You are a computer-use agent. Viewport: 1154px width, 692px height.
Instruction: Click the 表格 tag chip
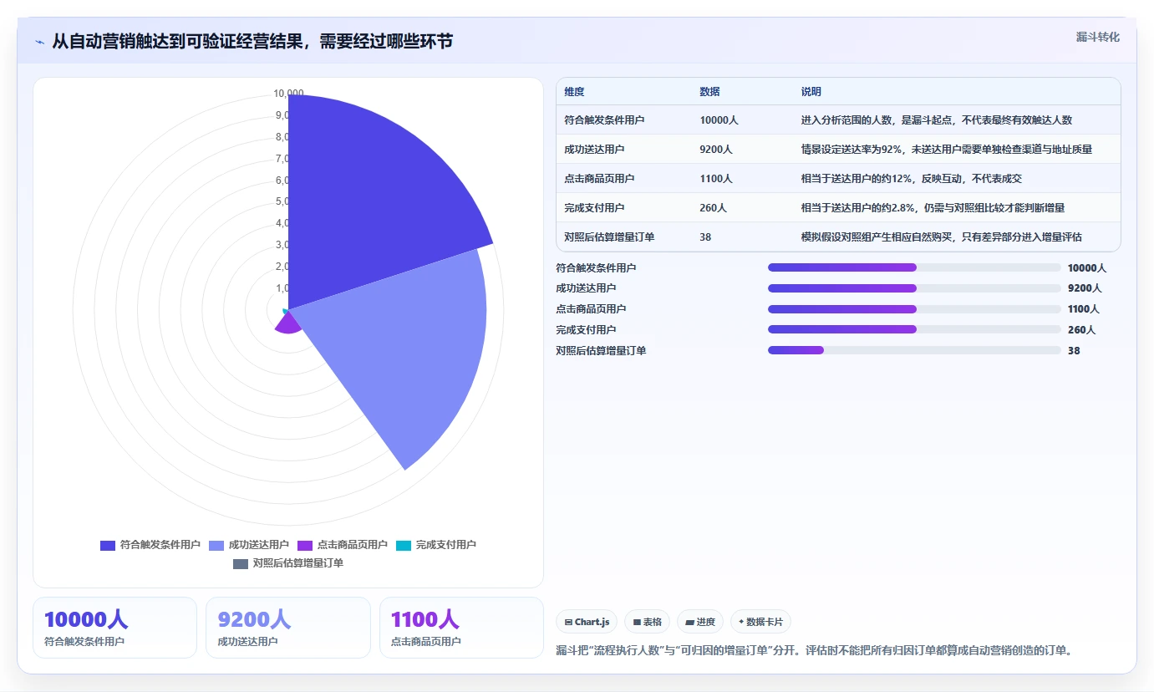pos(647,622)
